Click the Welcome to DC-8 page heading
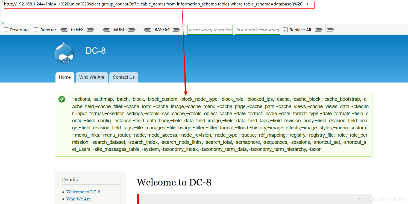408x204 pixels. pyautogui.click(x=174, y=182)
